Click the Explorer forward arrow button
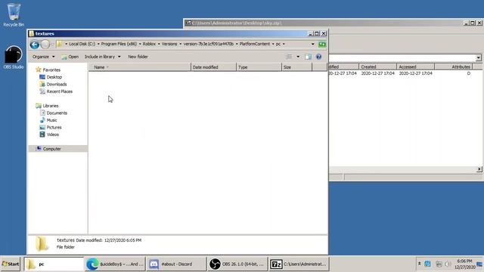484x272 pixels. point(45,45)
